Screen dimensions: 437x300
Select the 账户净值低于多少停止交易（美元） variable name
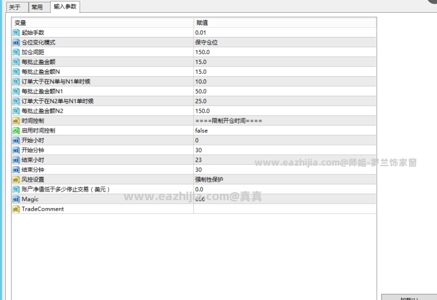coord(66,189)
